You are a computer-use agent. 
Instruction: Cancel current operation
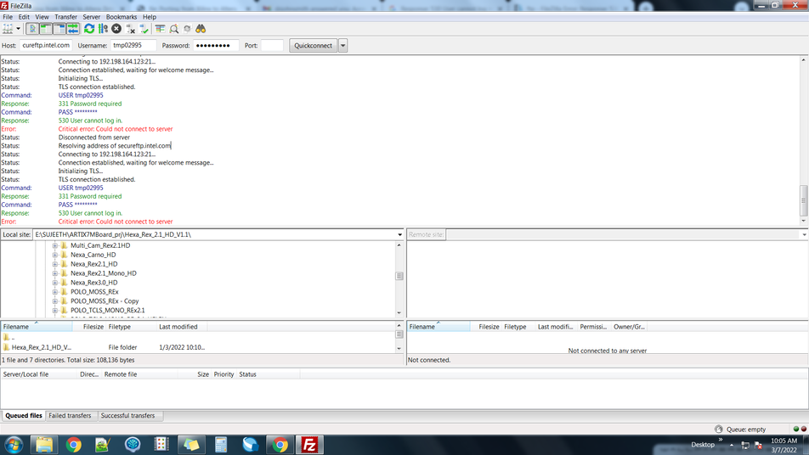tap(116, 29)
